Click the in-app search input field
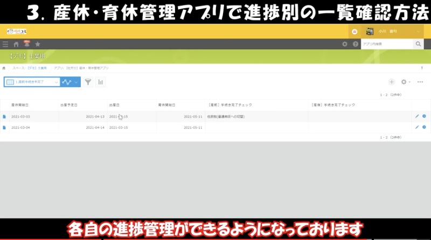The image size is (431, 240). pos(386,44)
